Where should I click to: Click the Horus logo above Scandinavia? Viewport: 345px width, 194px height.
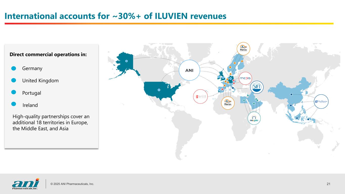coord(243,48)
